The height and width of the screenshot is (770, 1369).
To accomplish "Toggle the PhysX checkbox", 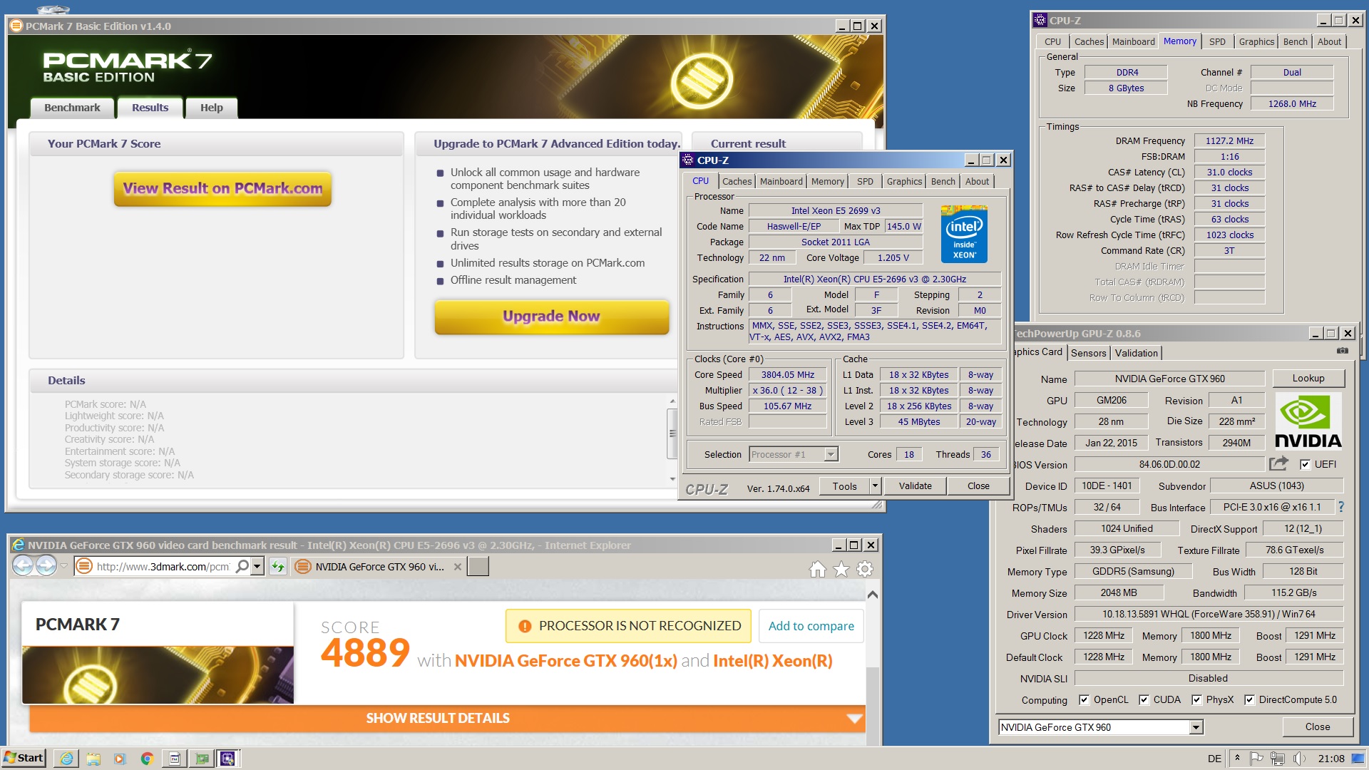I will pos(1196,699).
